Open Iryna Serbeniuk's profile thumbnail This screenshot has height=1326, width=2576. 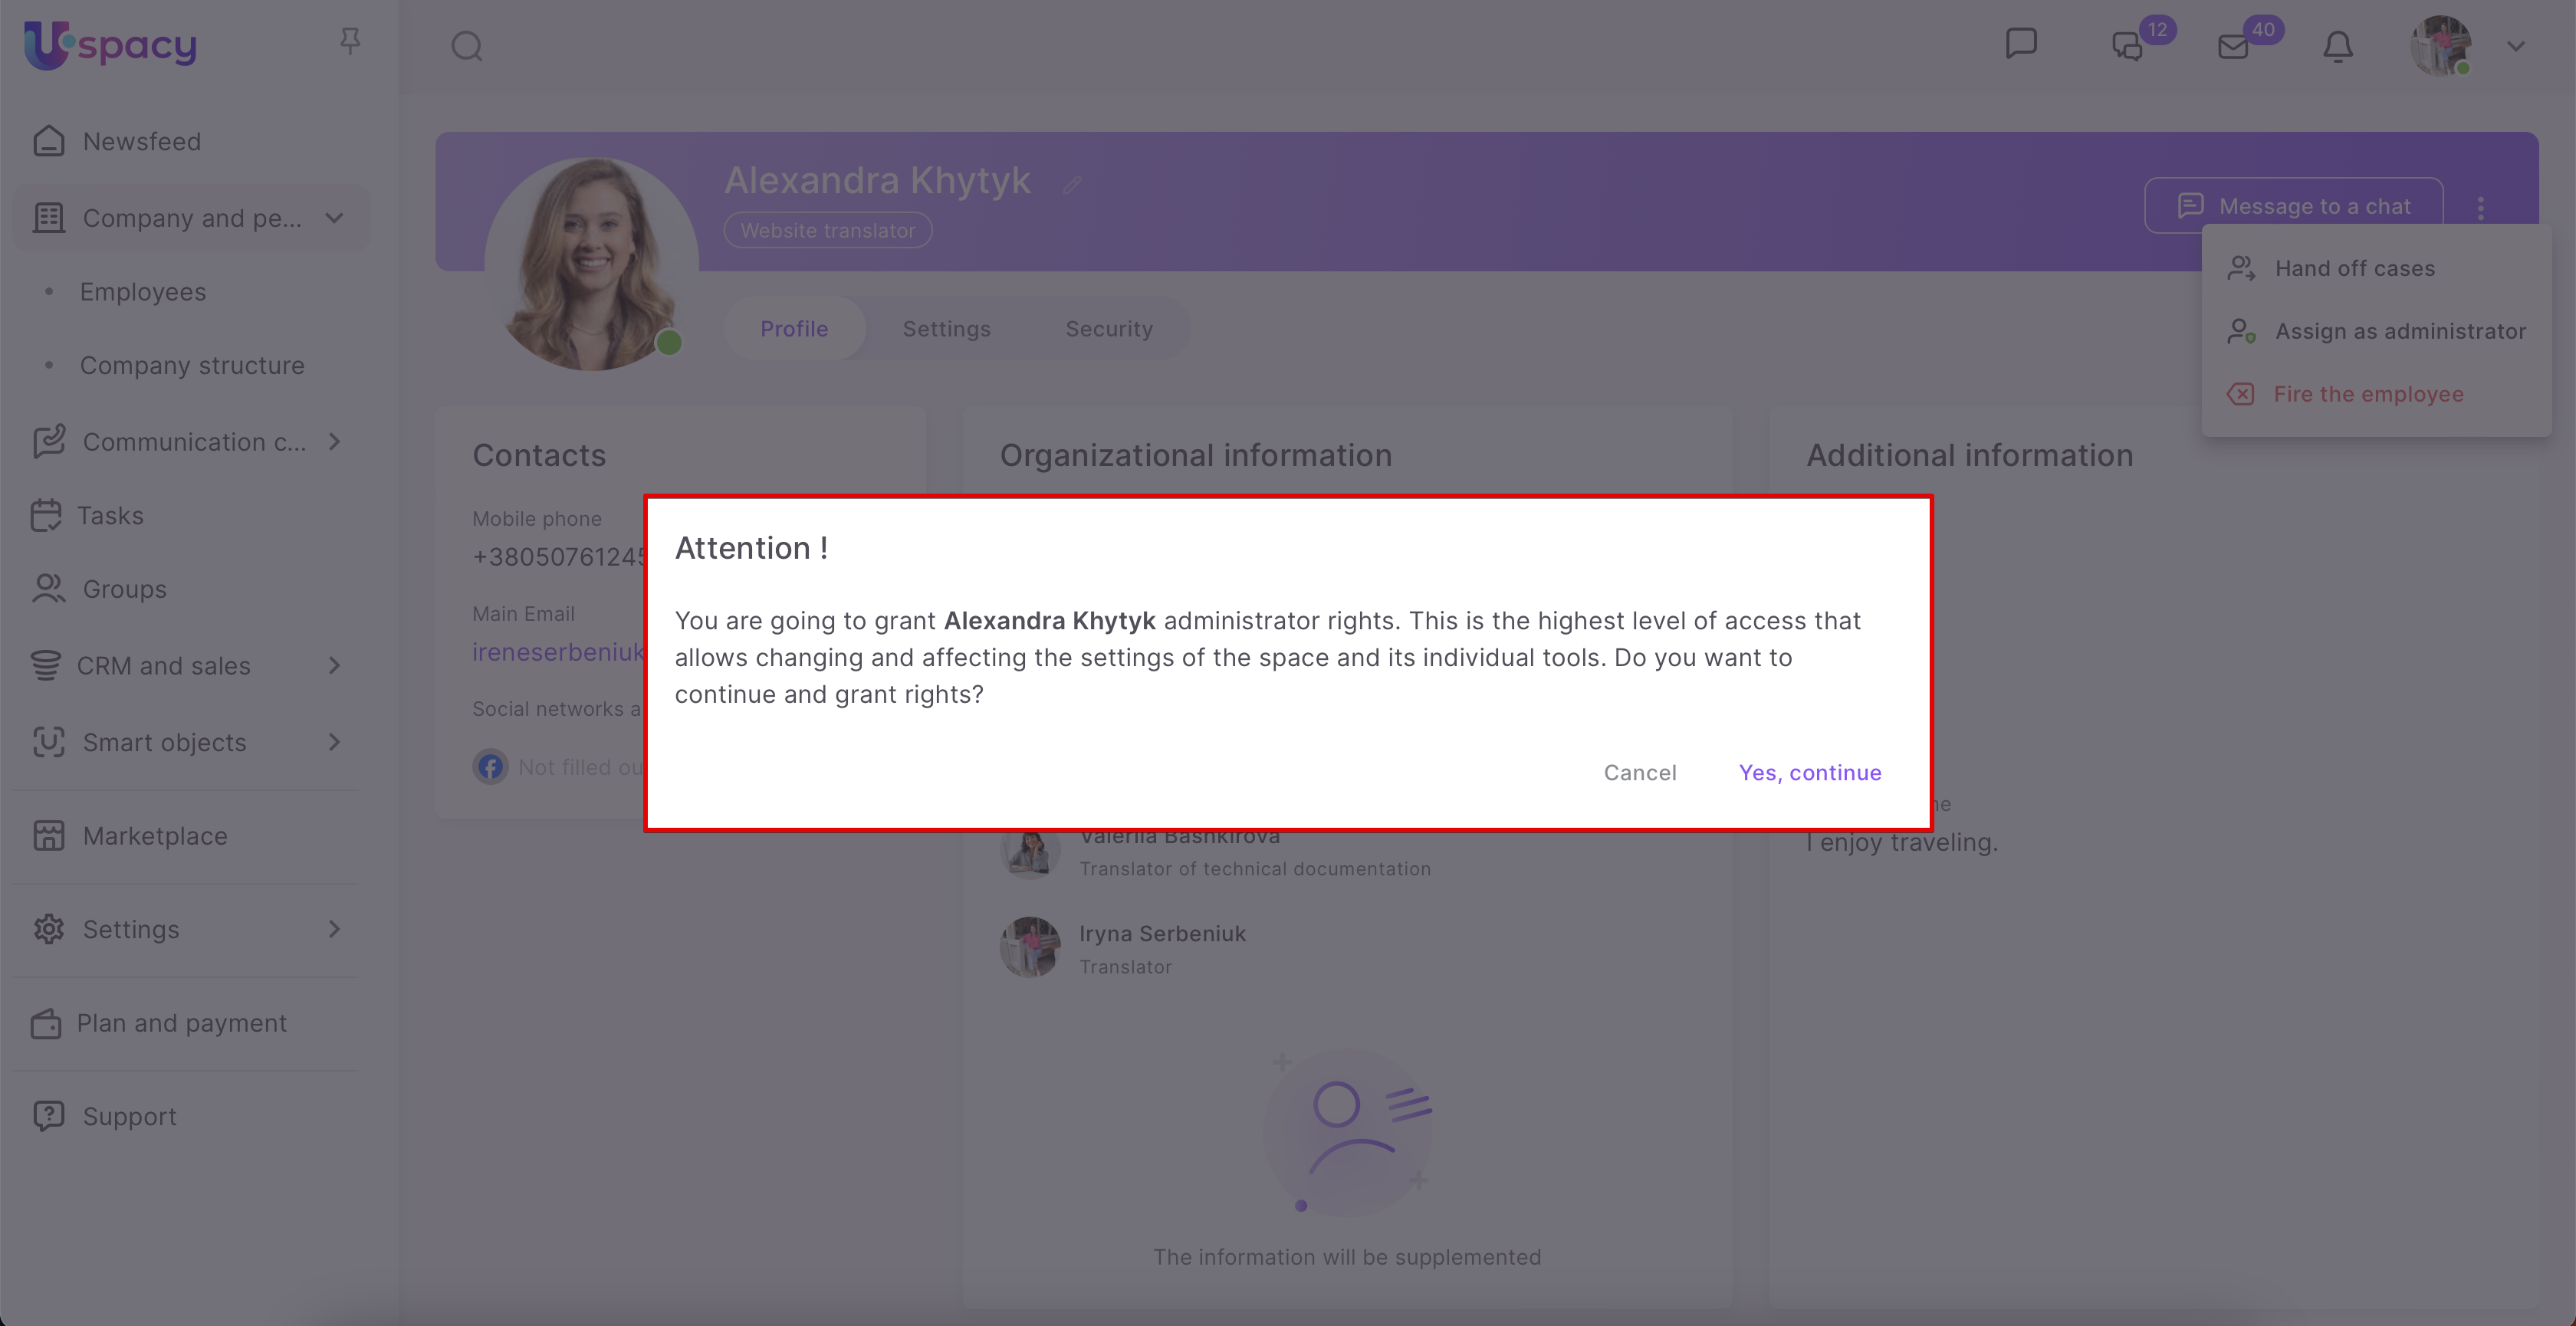pos(1030,947)
